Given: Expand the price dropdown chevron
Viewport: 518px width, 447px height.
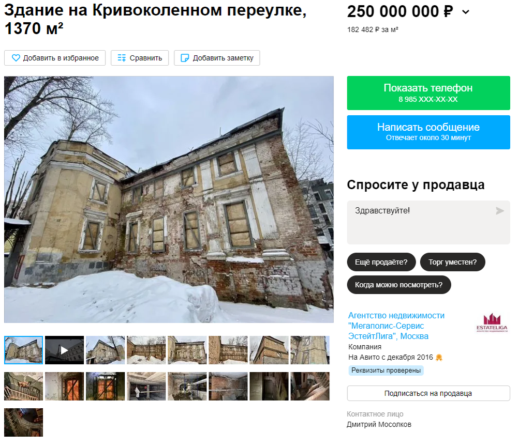Looking at the screenshot, I should (465, 12).
